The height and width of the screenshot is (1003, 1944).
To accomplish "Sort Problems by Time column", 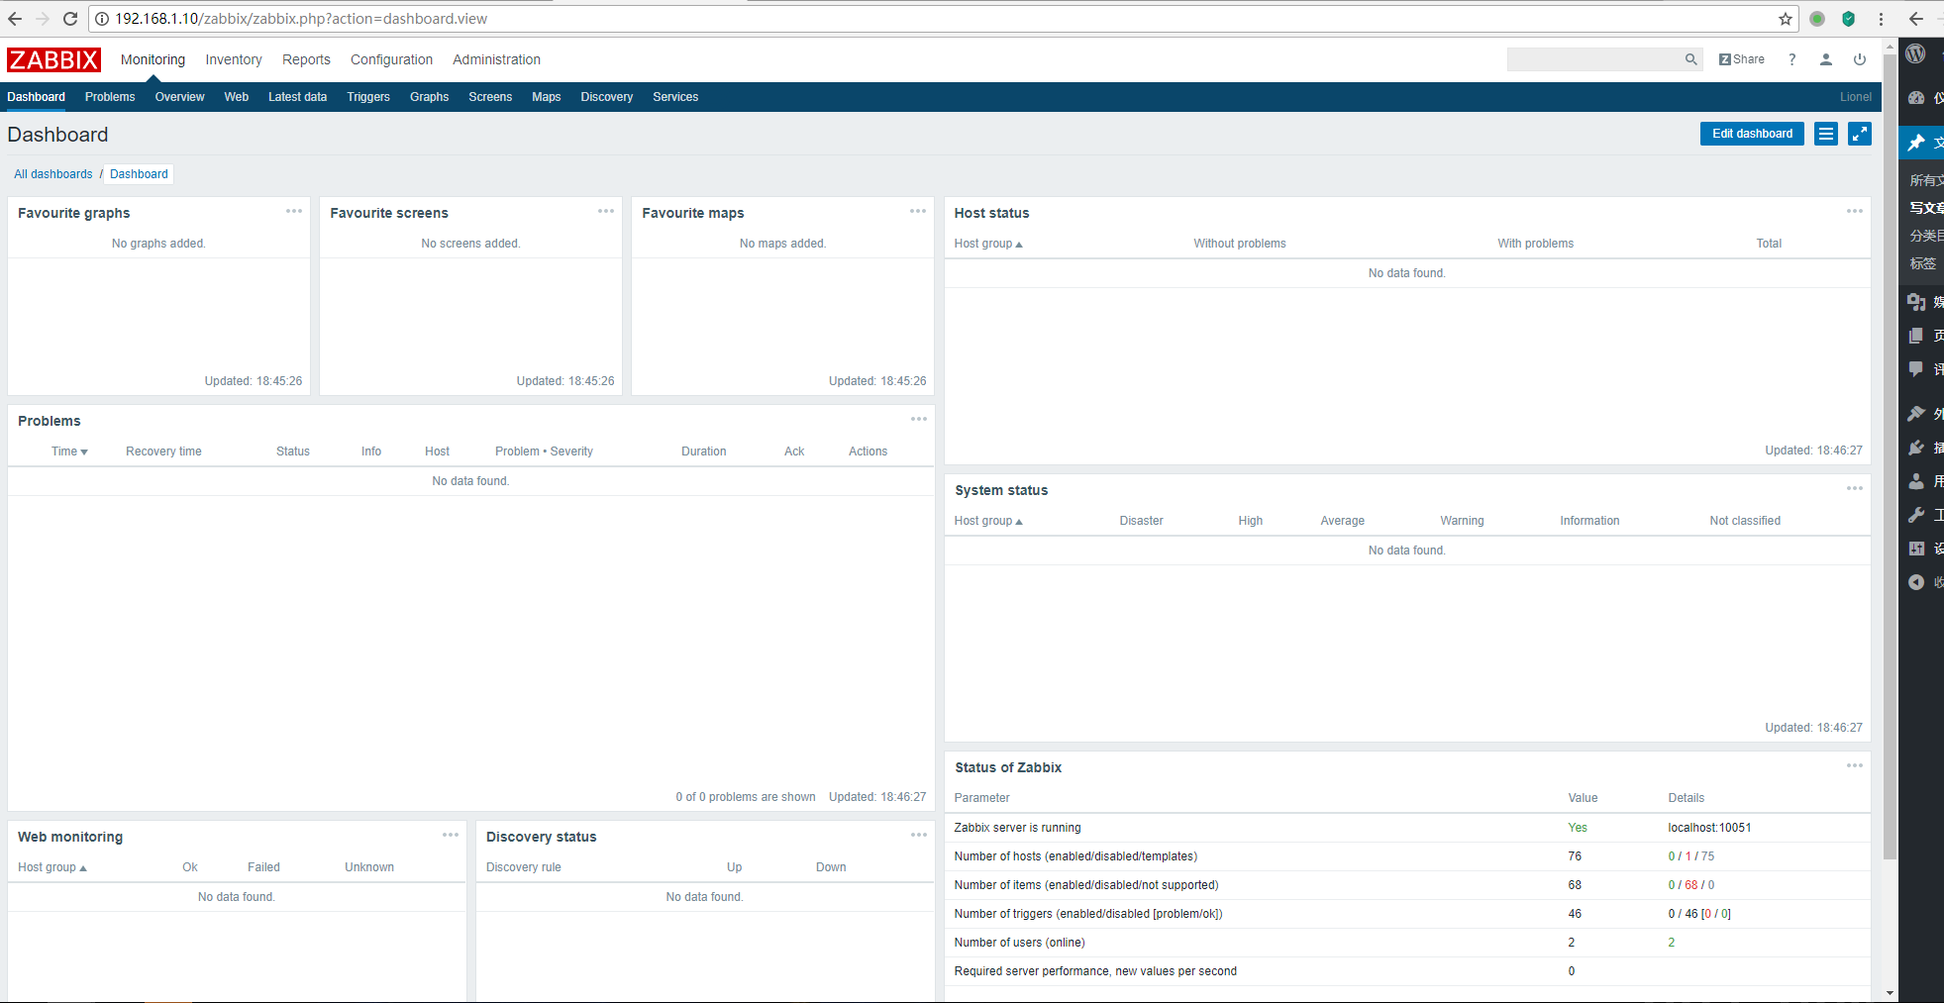I will tap(69, 451).
